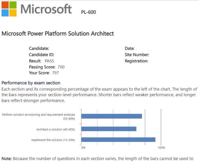Click the Your Score 797 text
The image size is (199, 162).
(44, 73)
